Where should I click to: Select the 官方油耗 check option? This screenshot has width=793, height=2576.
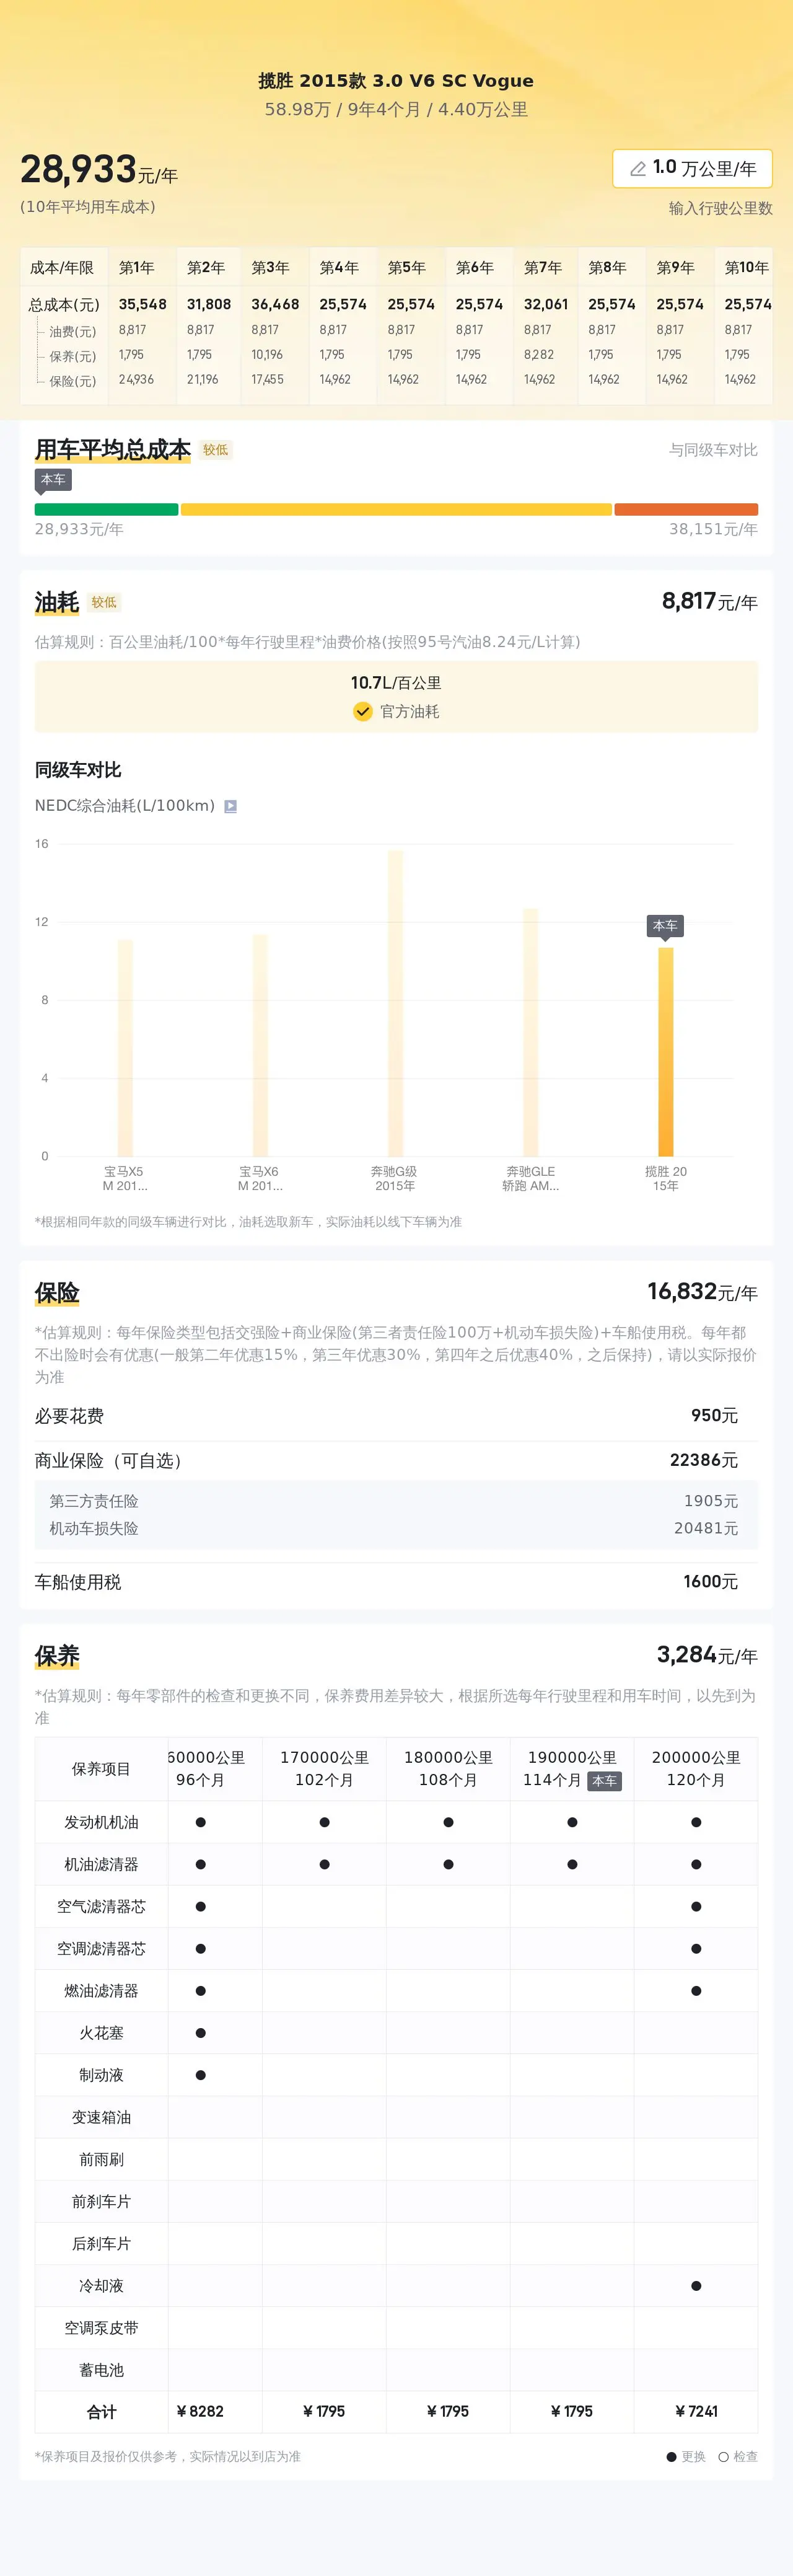point(396,711)
